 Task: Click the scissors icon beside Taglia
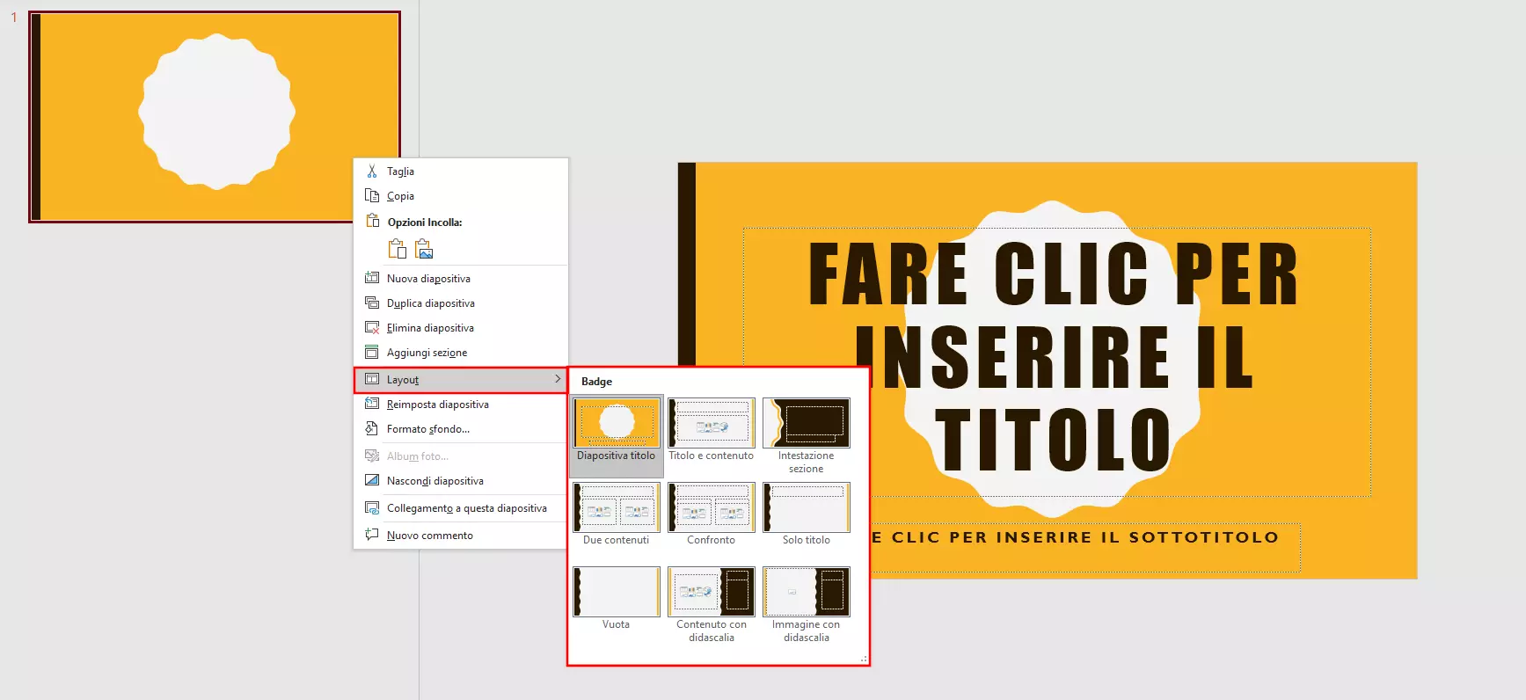pos(372,171)
